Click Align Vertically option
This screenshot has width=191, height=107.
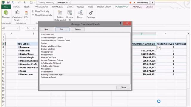[x=41, y=11]
